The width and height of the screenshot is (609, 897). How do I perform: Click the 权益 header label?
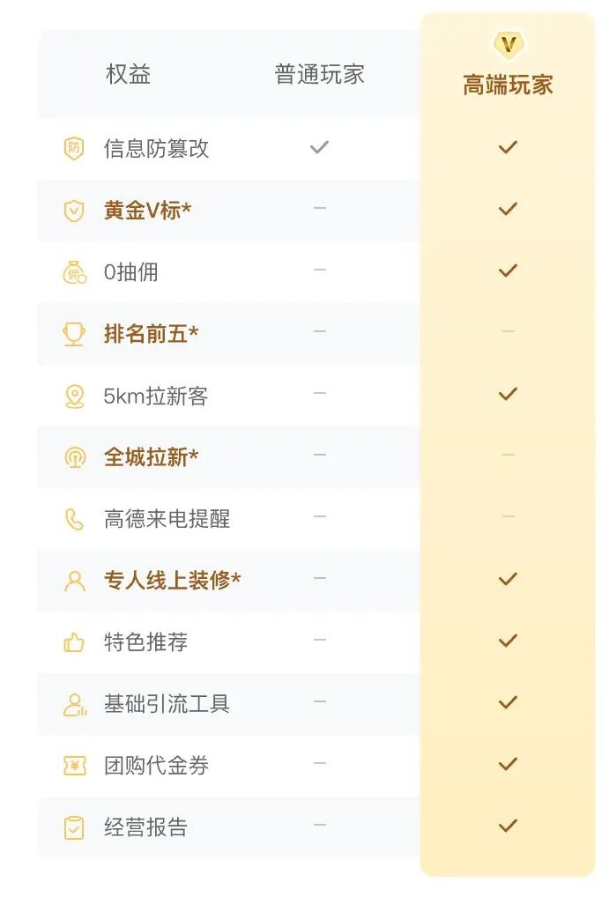click(128, 74)
